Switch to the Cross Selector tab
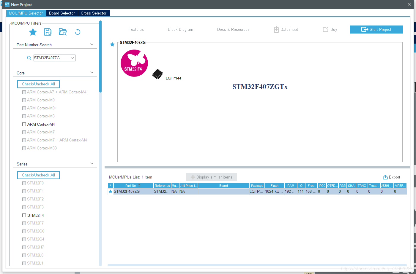The height and width of the screenshot is (274, 416). point(94,13)
